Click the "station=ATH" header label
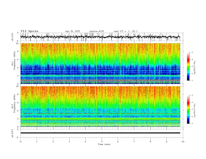Viewport: 206px width, 159px height. (96, 31)
